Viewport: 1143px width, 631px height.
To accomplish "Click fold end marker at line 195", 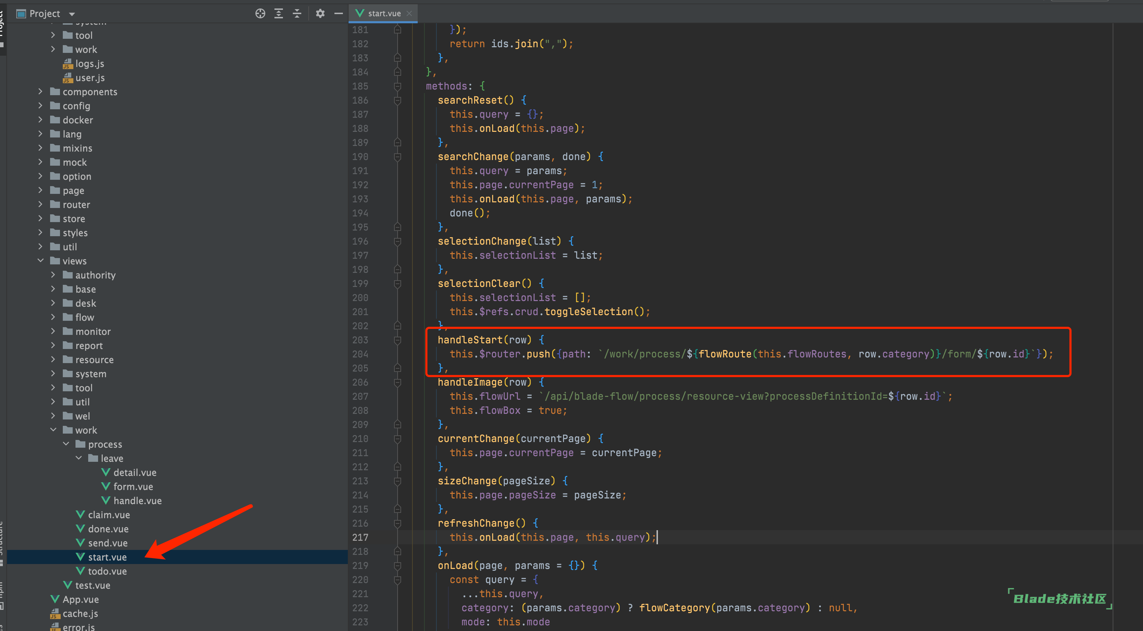I will (398, 227).
